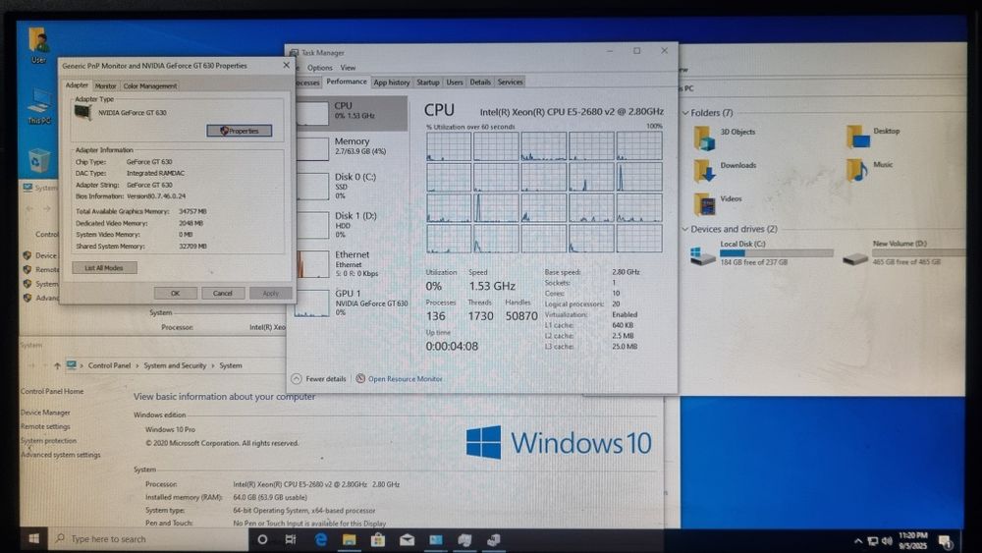Image resolution: width=982 pixels, height=553 pixels.
Task: Switch to Task Manager Performance tab
Action: [347, 82]
